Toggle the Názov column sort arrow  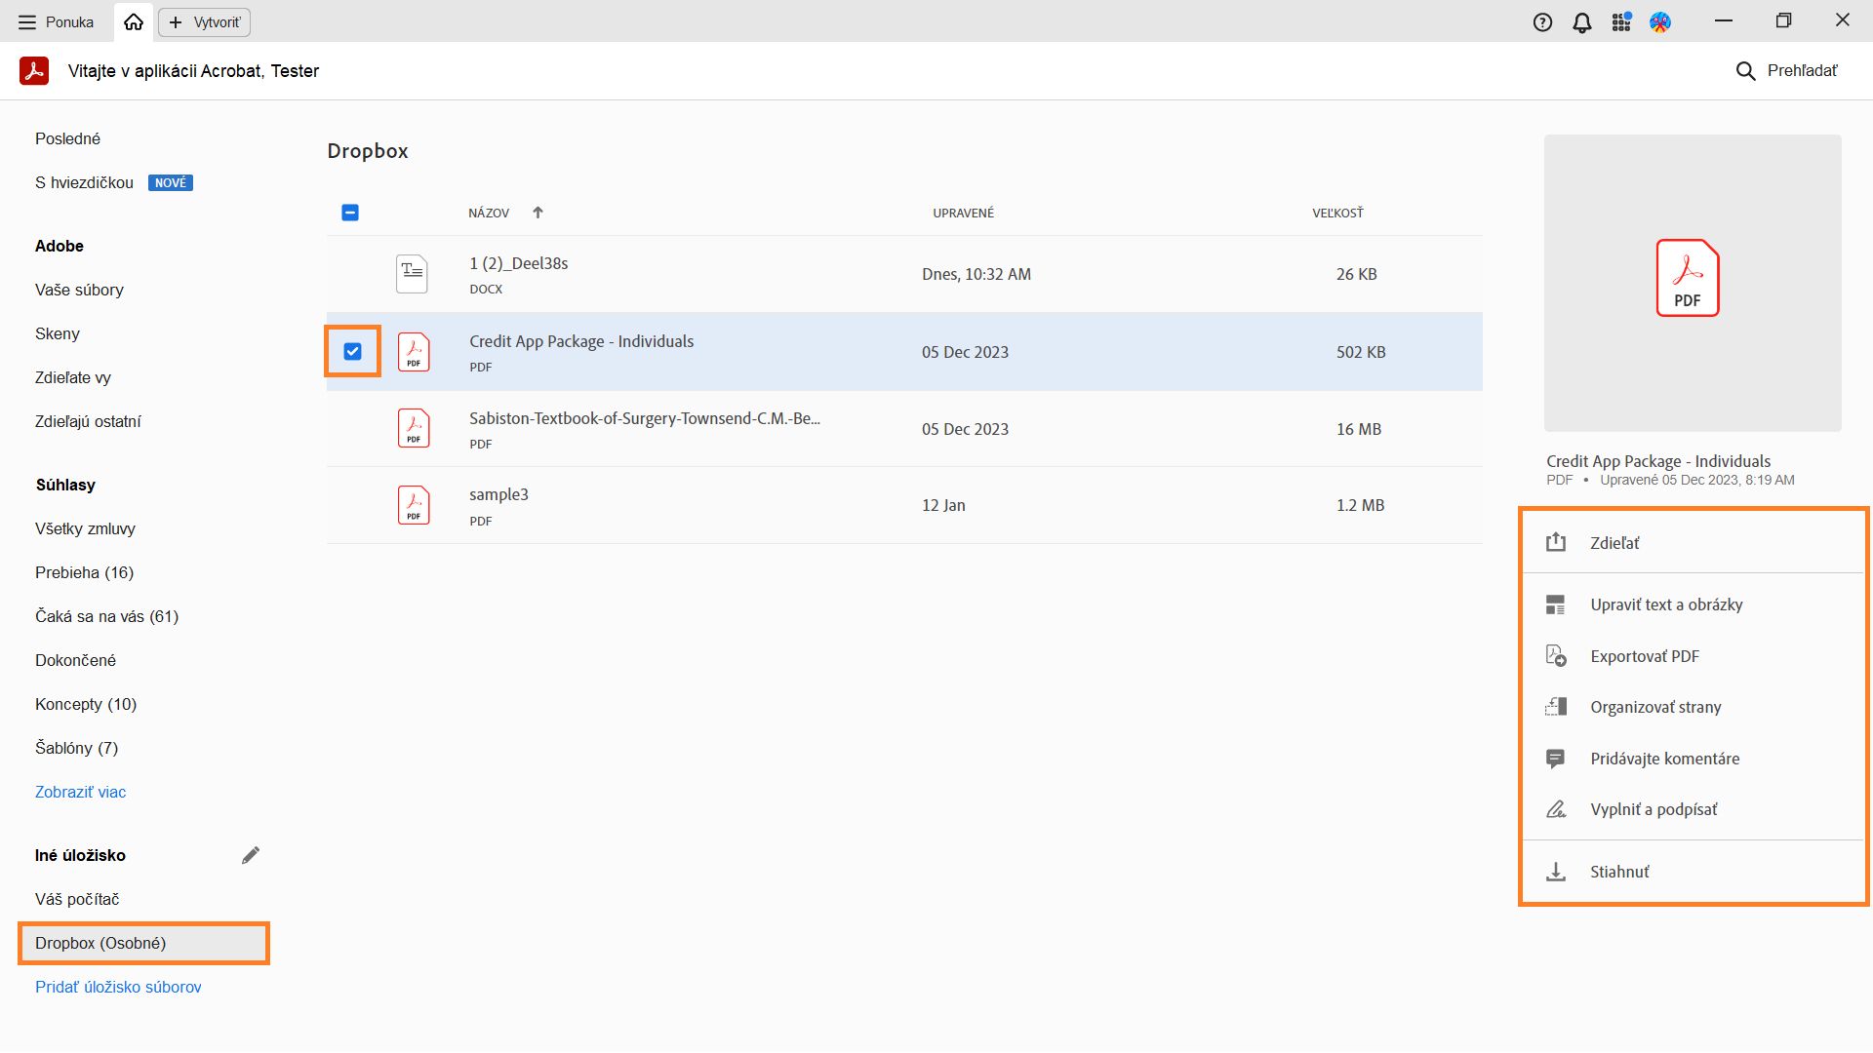pyautogui.click(x=538, y=213)
